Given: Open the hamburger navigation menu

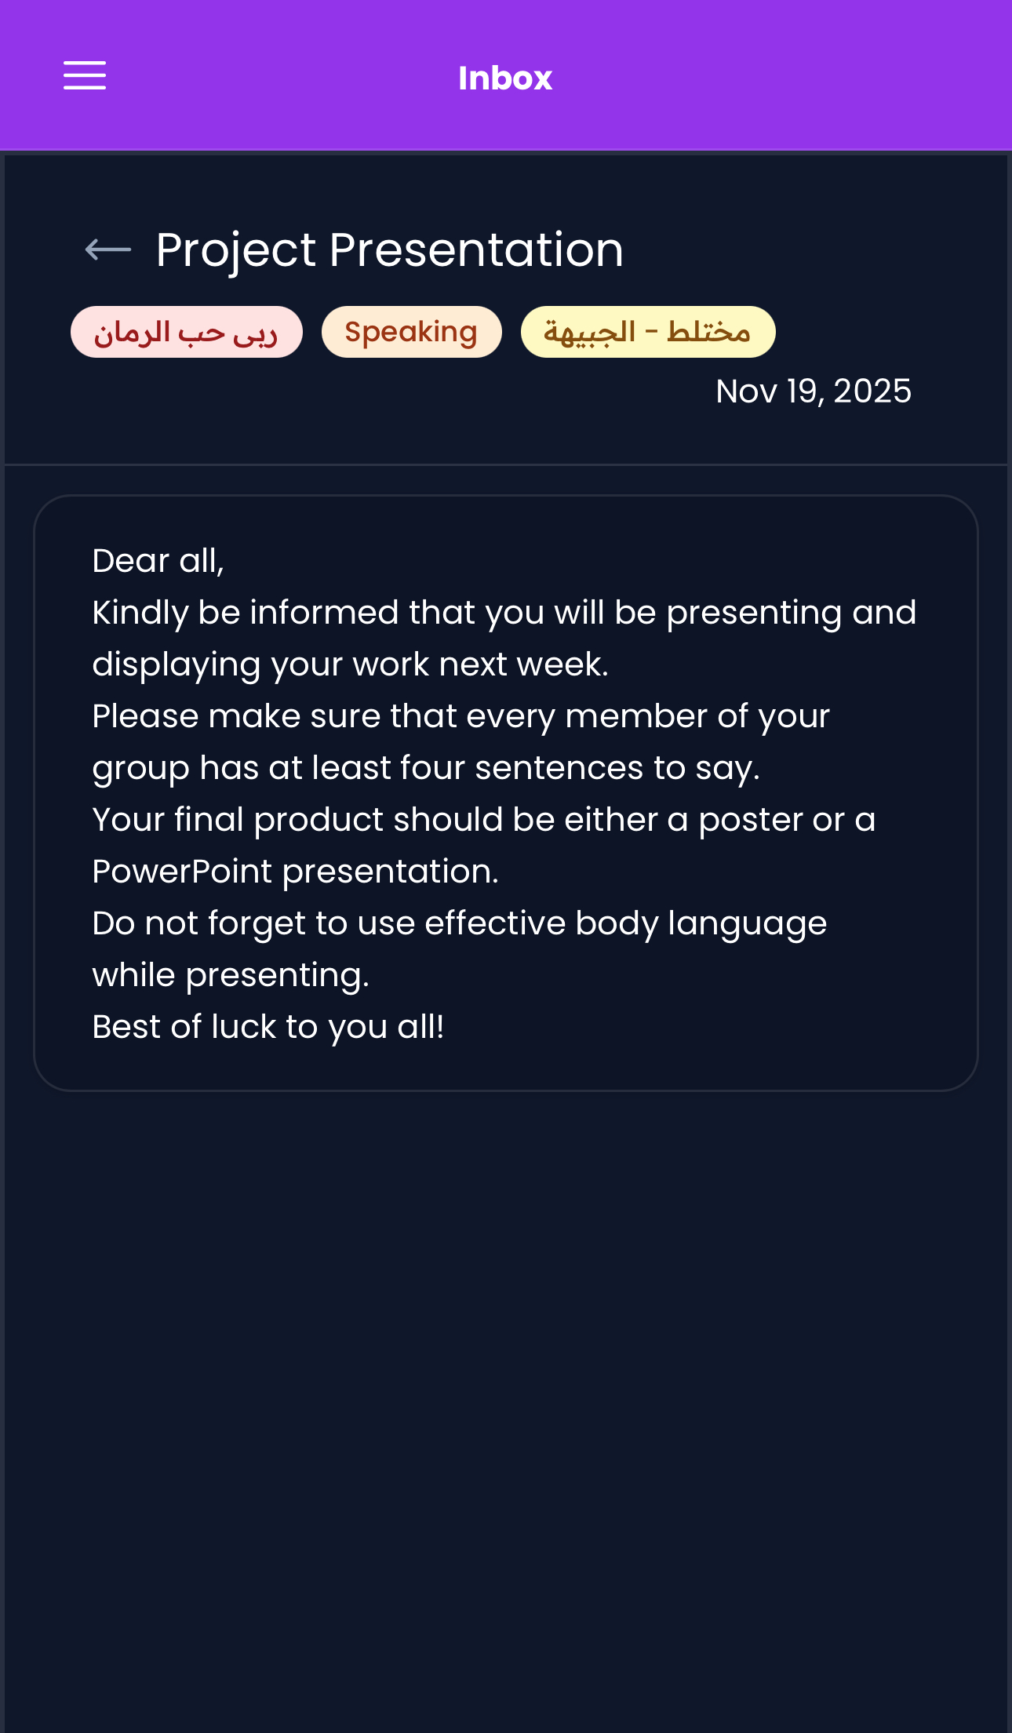Looking at the screenshot, I should [x=85, y=76].
